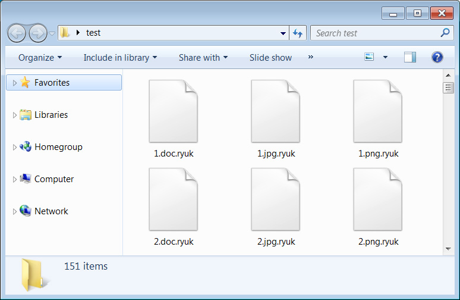Select Computer in navigation pane
Viewport: 460px width, 300px height.
tap(54, 179)
